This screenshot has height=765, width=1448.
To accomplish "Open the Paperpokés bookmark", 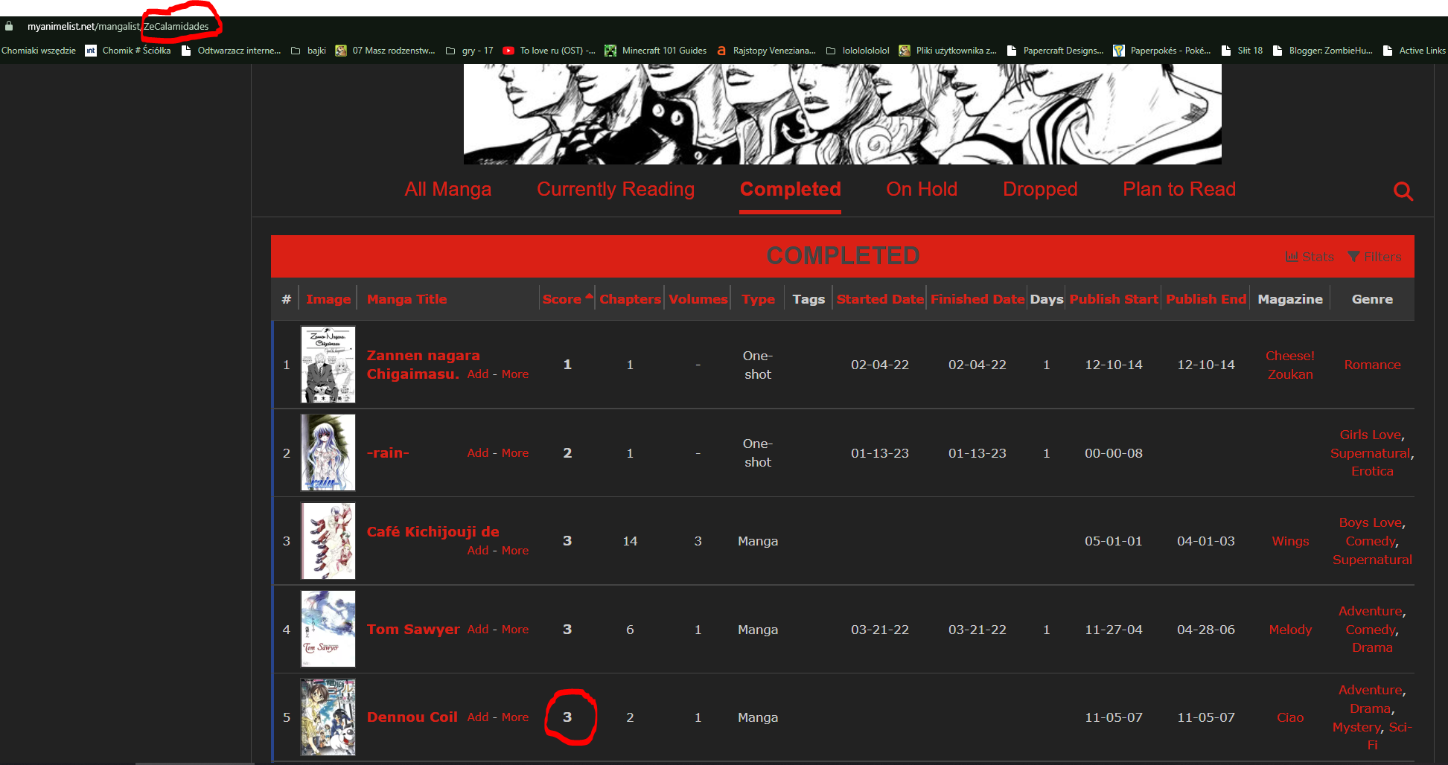I will [1161, 51].
